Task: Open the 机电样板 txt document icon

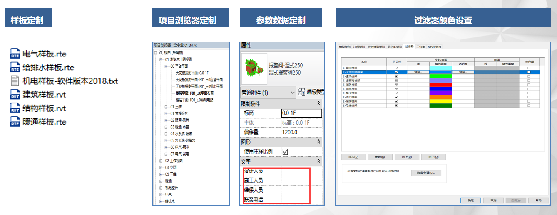Action: 15,81
